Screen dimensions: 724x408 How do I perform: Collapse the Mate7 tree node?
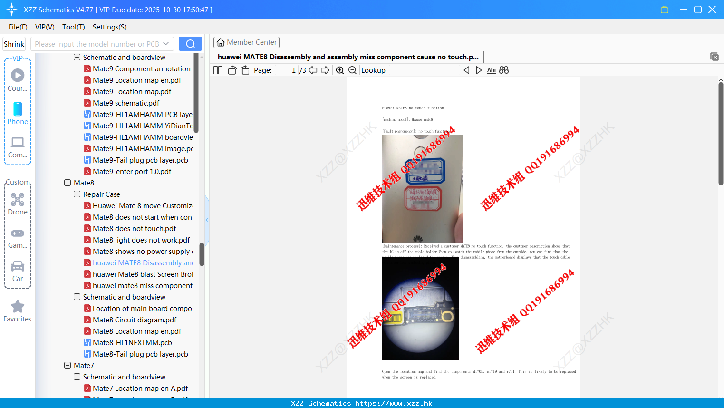pyautogui.click(x=68, y=365)
